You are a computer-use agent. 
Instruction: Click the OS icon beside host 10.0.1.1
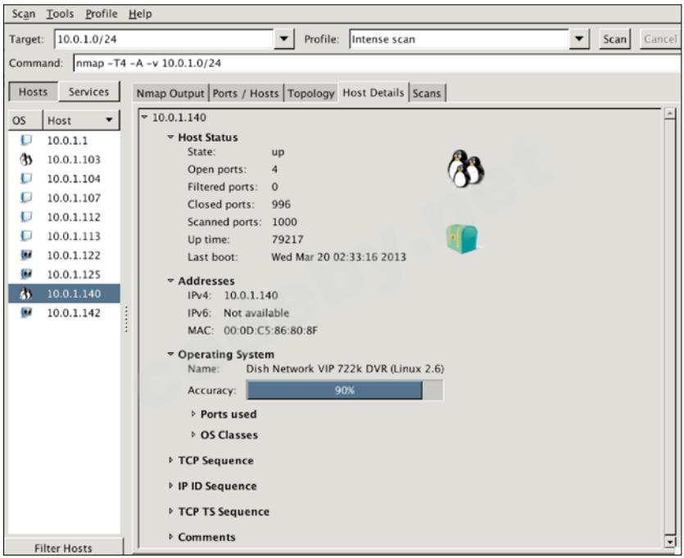tap(26, 140)
